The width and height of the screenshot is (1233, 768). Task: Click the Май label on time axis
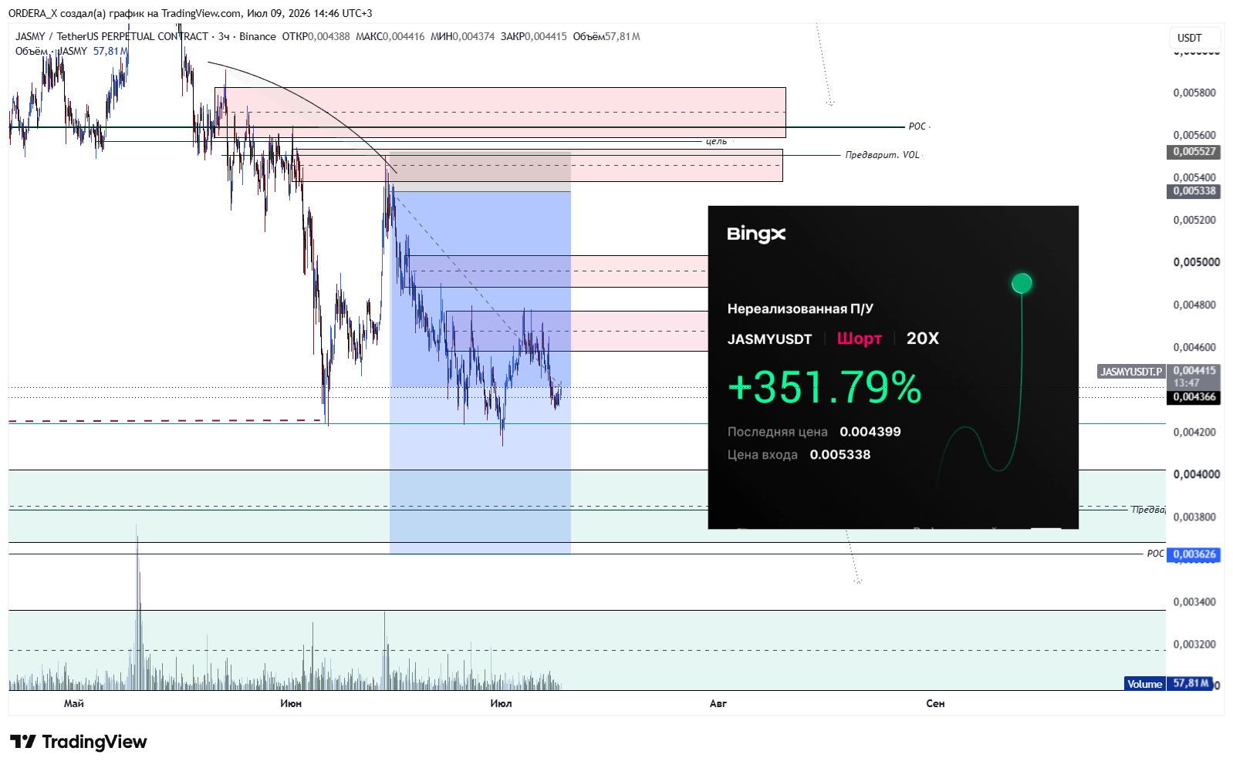(74, 703)
